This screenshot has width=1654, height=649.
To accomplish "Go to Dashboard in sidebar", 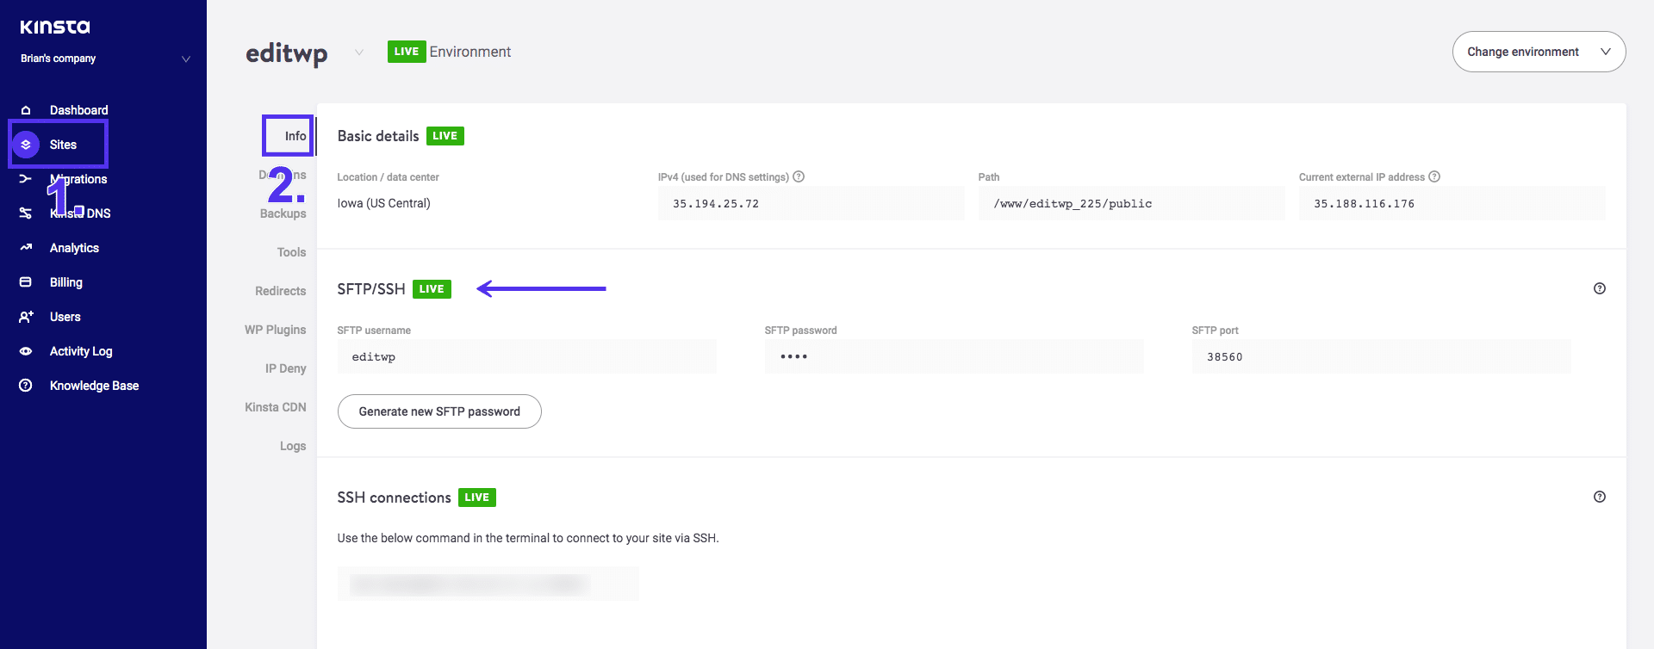I will [x=78, y=110].
